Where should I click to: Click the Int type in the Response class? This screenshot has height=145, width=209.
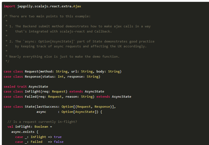click(x=61, y=77)
